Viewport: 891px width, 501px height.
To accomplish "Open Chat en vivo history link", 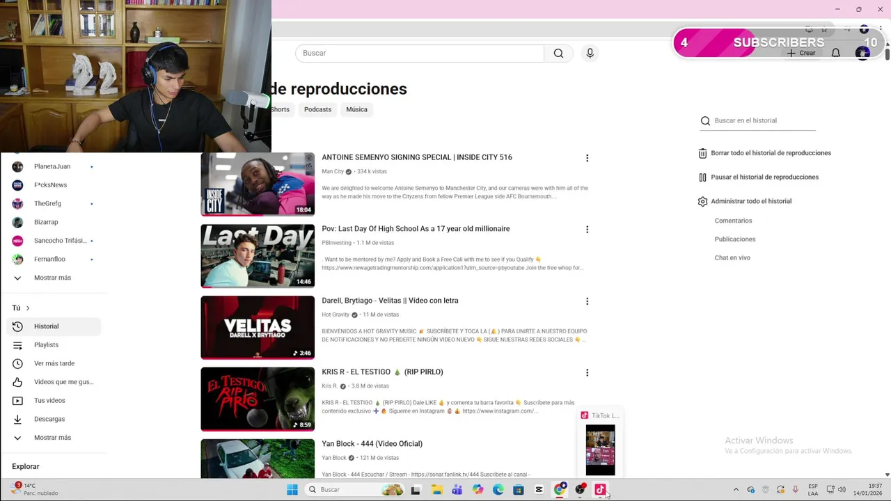I will (732, 258).
